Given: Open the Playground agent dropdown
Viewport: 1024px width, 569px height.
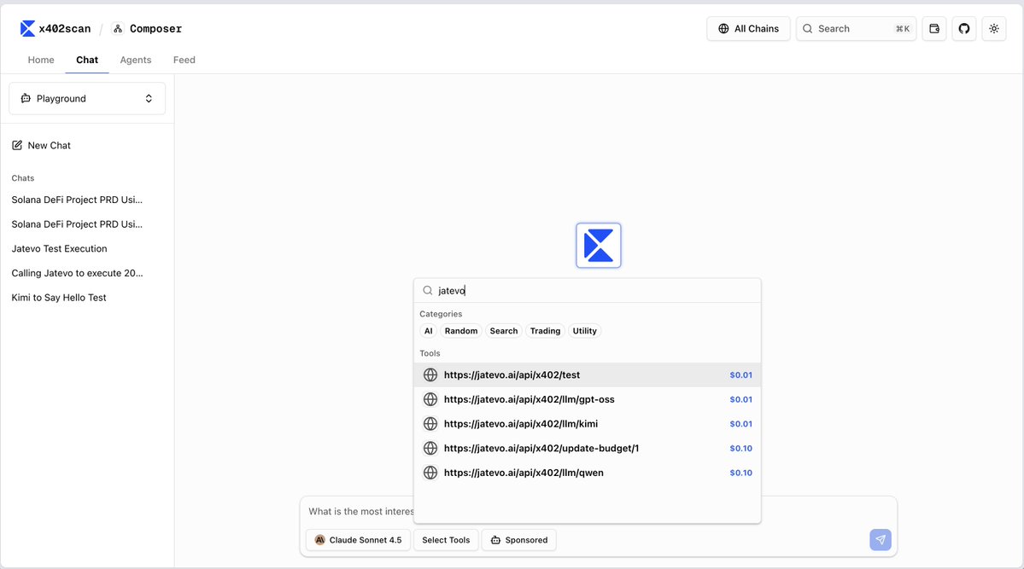Looking at the screenshot, I should pyautogui.click(x=87, y=99).
